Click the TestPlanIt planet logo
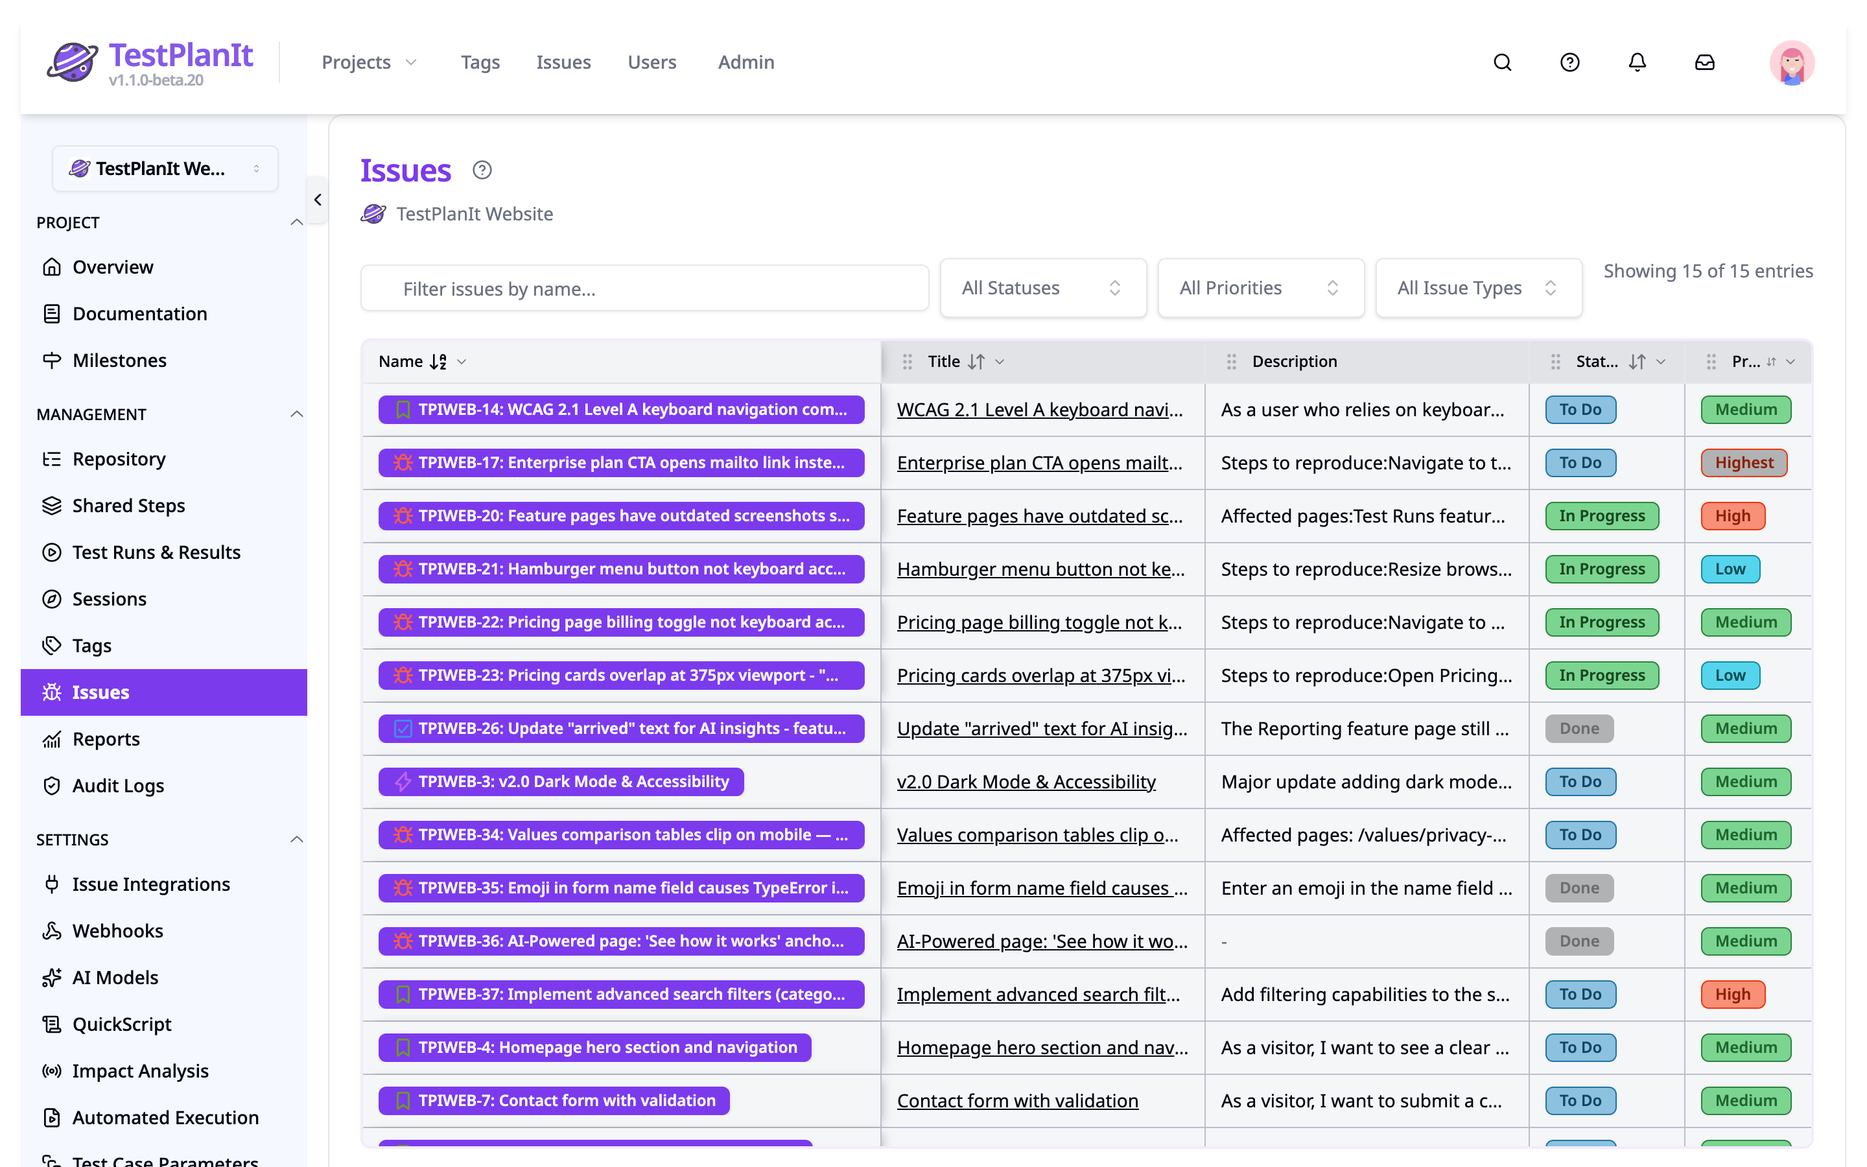The image size is (1867, 1167). pyautogui.click(x=73, y=62)
